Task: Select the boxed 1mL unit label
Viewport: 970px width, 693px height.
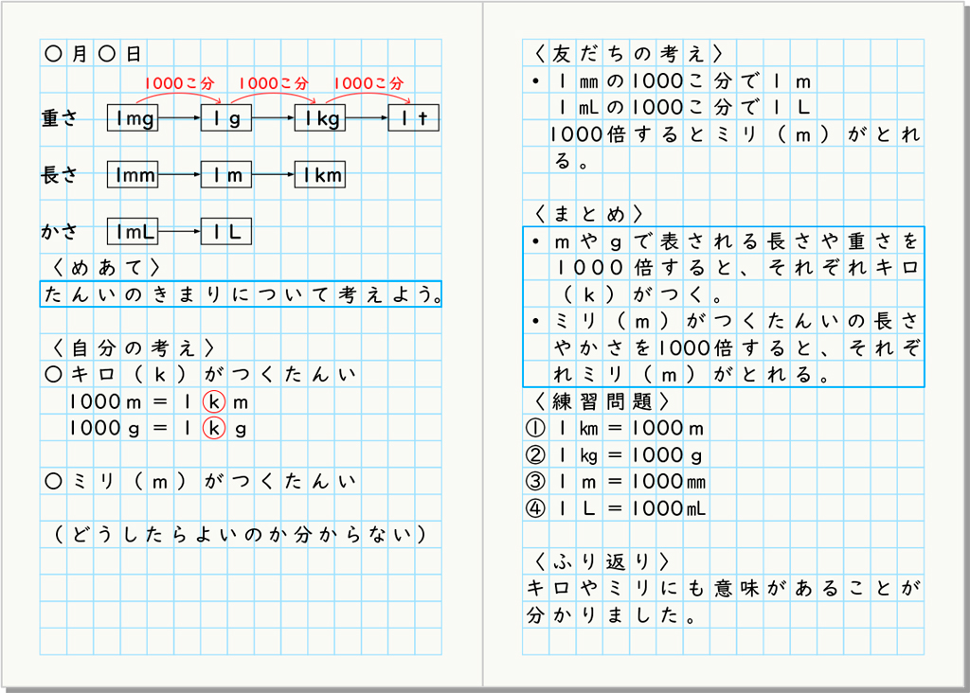Action: point(132,231)
